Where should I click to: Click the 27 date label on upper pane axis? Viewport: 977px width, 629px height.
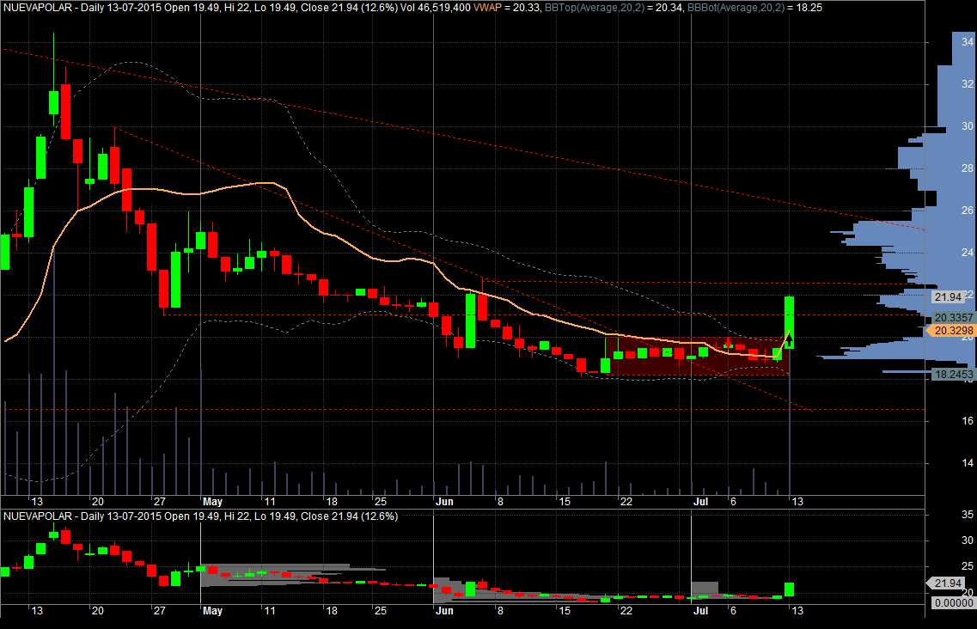click(160, 502)
